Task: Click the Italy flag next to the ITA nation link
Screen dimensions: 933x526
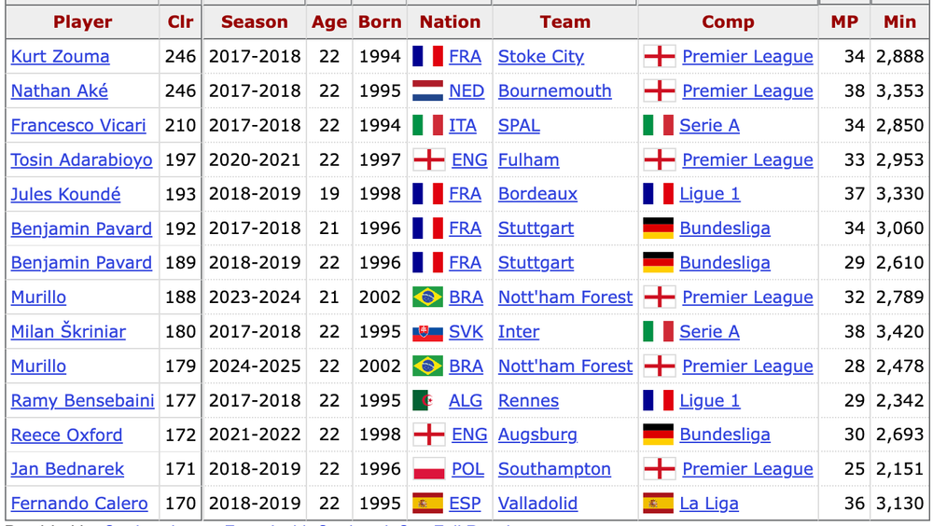Action: tap(427, 126)
